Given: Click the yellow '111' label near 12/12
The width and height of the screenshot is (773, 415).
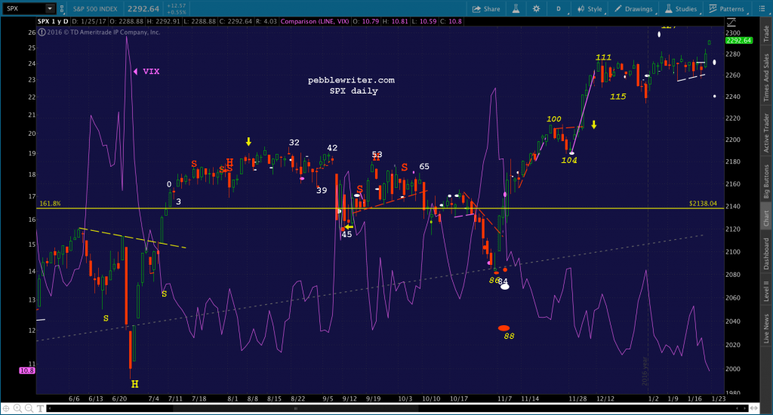Looking at the screenshot, I should coord(603,57).
